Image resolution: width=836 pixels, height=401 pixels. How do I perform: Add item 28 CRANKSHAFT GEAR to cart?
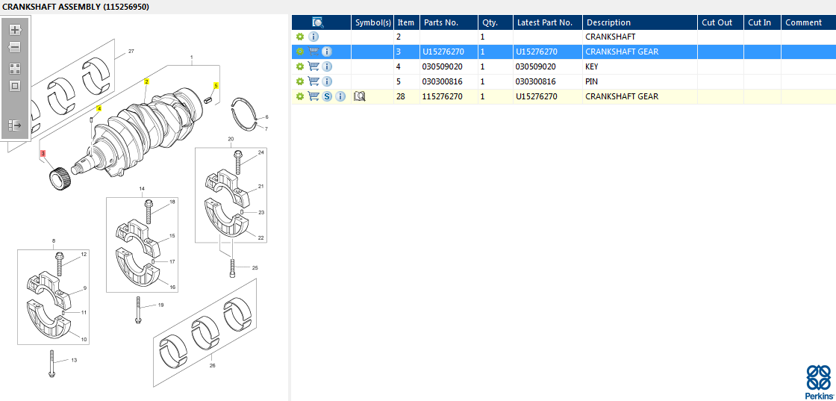point(313,96)
